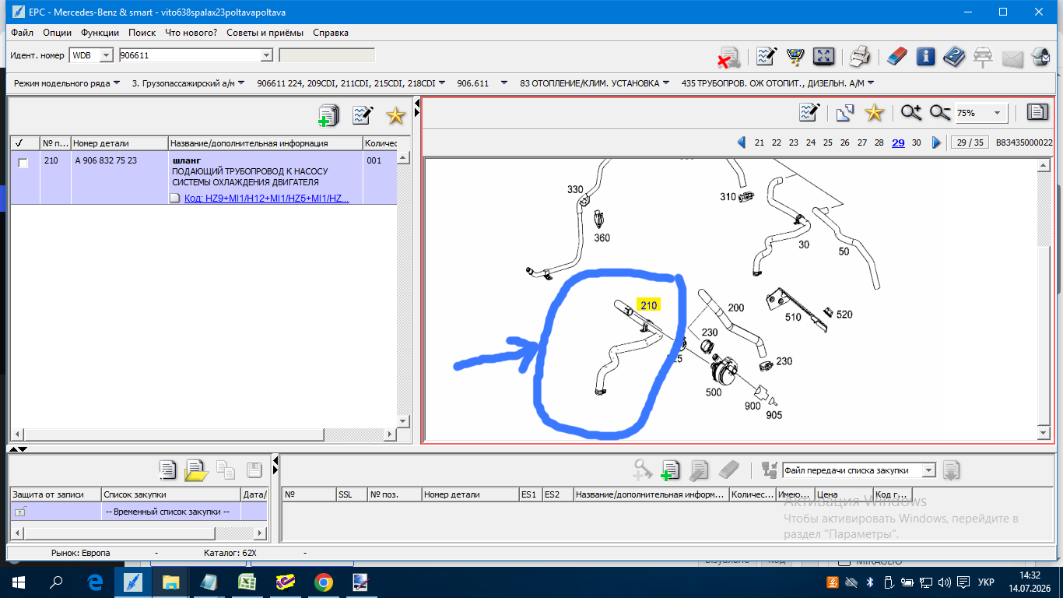This screenshot has height=598, width=1063.
Task: Open Excel from the taskbar
Action: [x=247, y=582]
